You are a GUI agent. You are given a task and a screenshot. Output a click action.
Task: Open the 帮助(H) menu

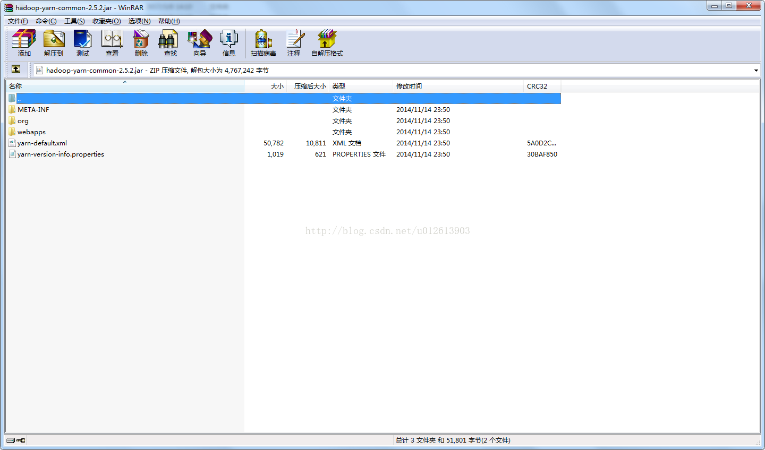pyautogui.click(x=169, y=21)
